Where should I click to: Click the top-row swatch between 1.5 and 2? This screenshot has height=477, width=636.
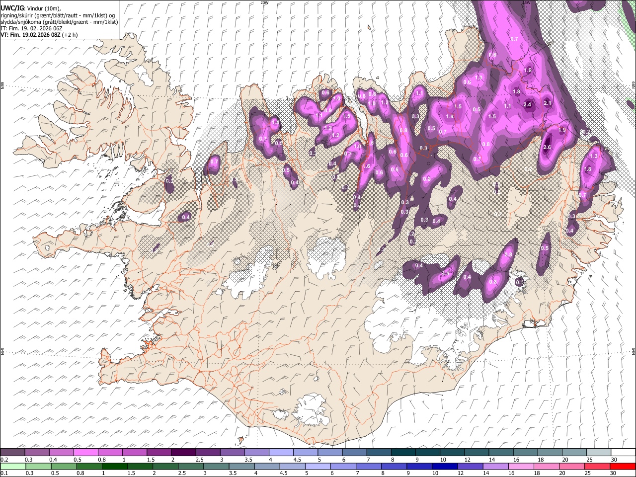pos(159,453)
